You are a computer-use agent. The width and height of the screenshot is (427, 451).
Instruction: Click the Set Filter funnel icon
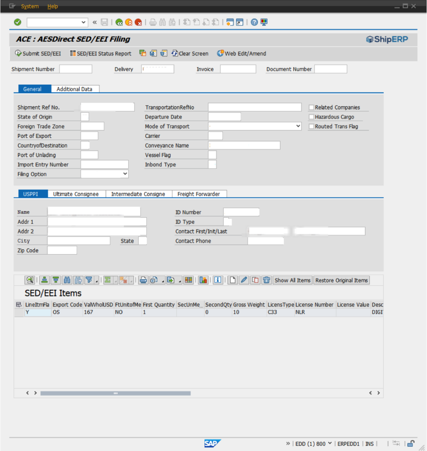click(x=89, y=280)
